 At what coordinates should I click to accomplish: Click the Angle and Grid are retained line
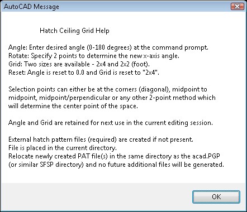click(x=111, y=123)
